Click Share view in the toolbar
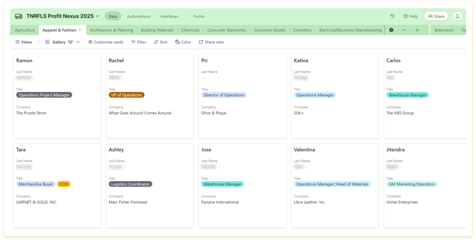This screenshot has height=242, width=476. 211,42
